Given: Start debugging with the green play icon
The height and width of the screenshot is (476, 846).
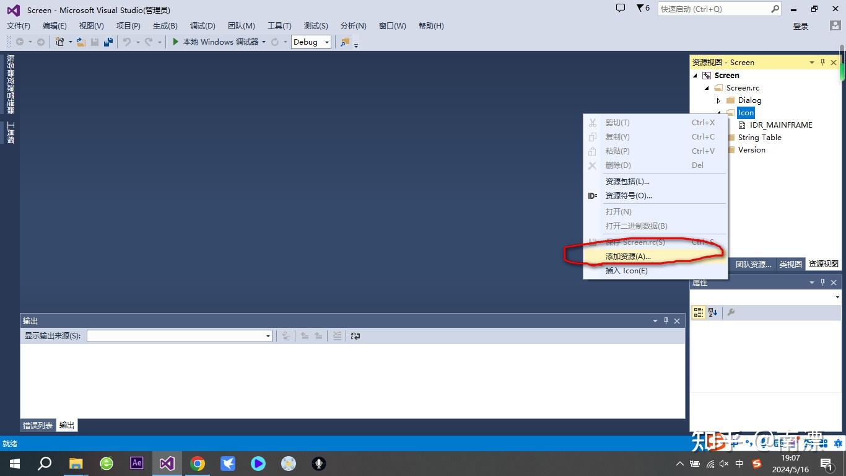Looking at the screenshot, I should coord(176,42).
